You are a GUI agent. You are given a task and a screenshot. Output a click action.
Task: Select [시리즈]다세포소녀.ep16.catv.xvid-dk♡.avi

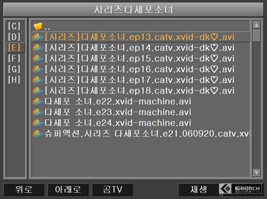(140, 69)
